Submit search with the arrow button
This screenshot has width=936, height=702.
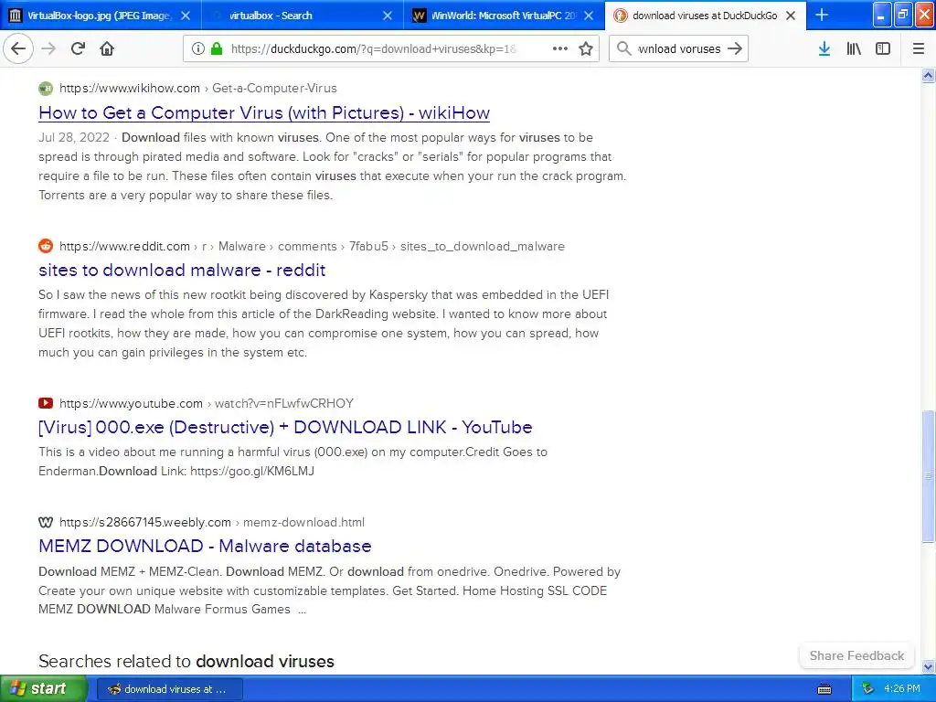point(735,49)
